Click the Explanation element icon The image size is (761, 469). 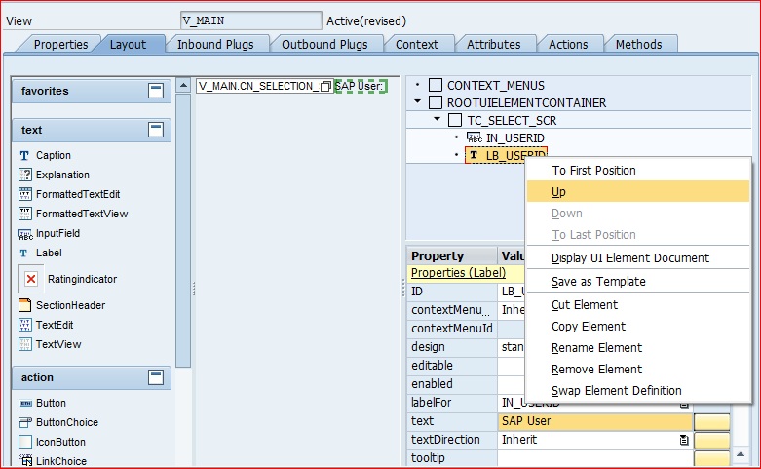pyautogui.click(x=24, y=175)
